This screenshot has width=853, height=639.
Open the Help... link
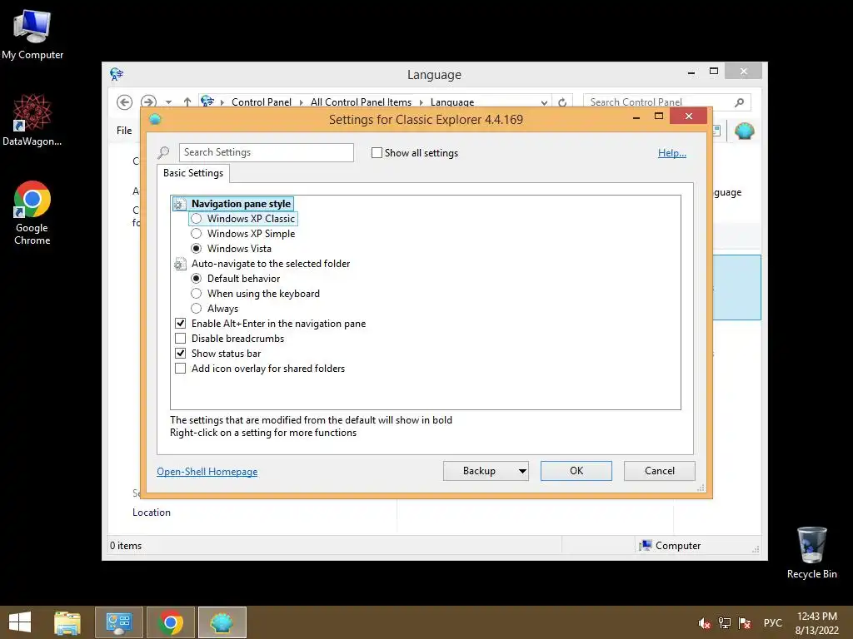[672, 153]
